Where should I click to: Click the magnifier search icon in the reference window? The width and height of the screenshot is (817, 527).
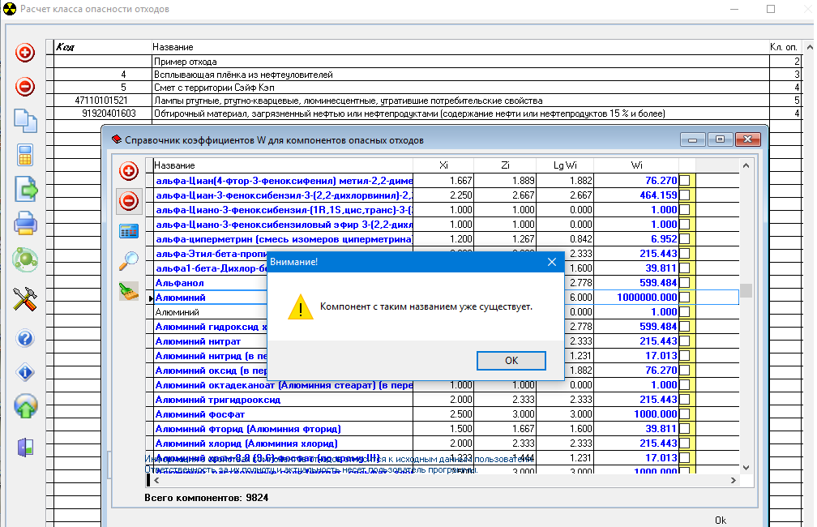point(129,260)
